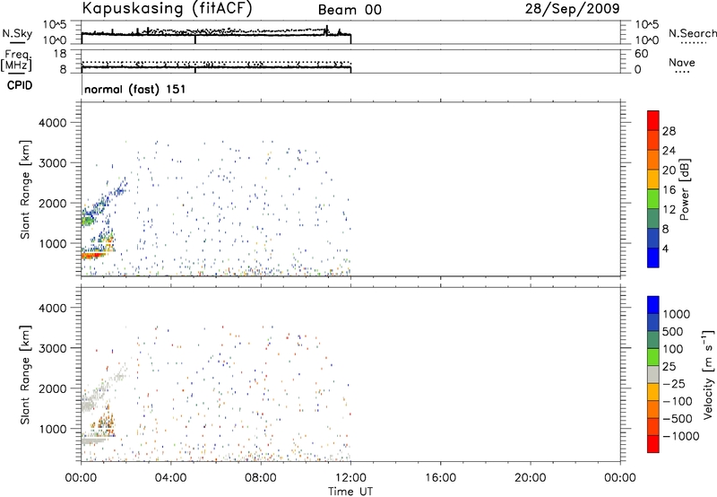Select the "500" label on Velocity color bar
Screen dimensions: 717x497
[672, 331]
